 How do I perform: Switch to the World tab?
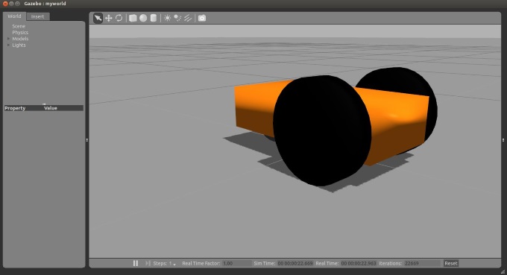point(15,16)
